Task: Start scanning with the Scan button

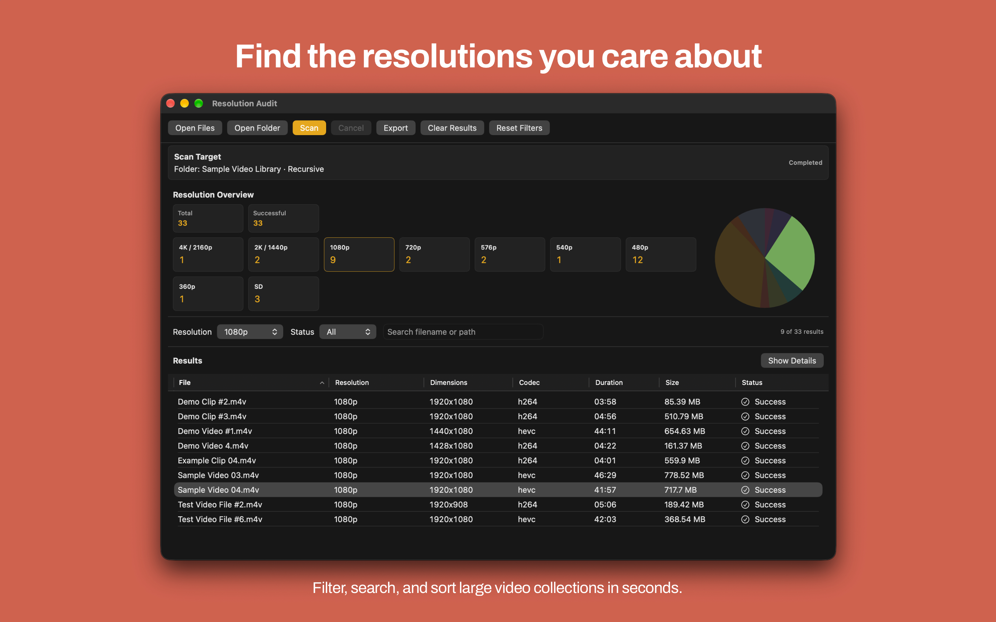Action: [x=309, y=128]
